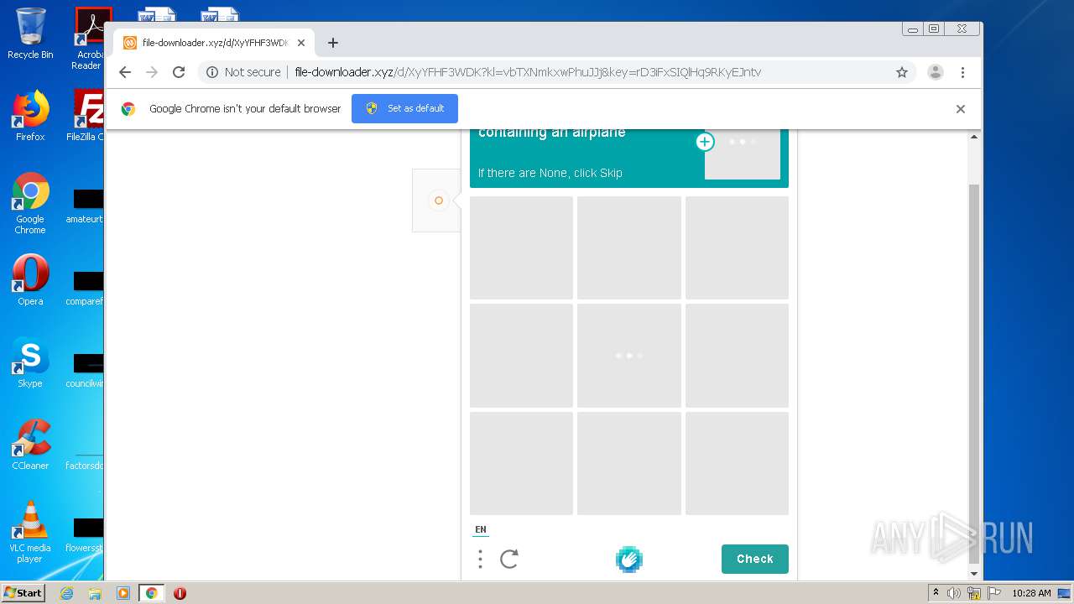1074x604 pixels.
Task: Select the middle-right captcha image tile
Action: tap(737, 356)
